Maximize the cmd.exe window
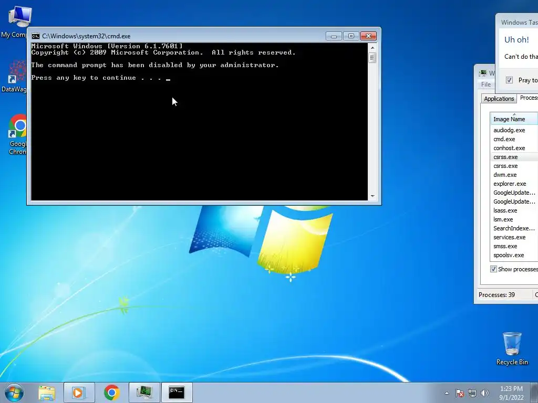The image size is (538, 403). click(x=350, y=36)
